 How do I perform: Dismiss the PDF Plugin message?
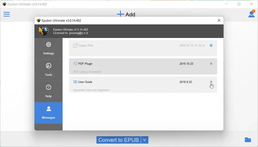pyautogui.click(x=211, y=64)
